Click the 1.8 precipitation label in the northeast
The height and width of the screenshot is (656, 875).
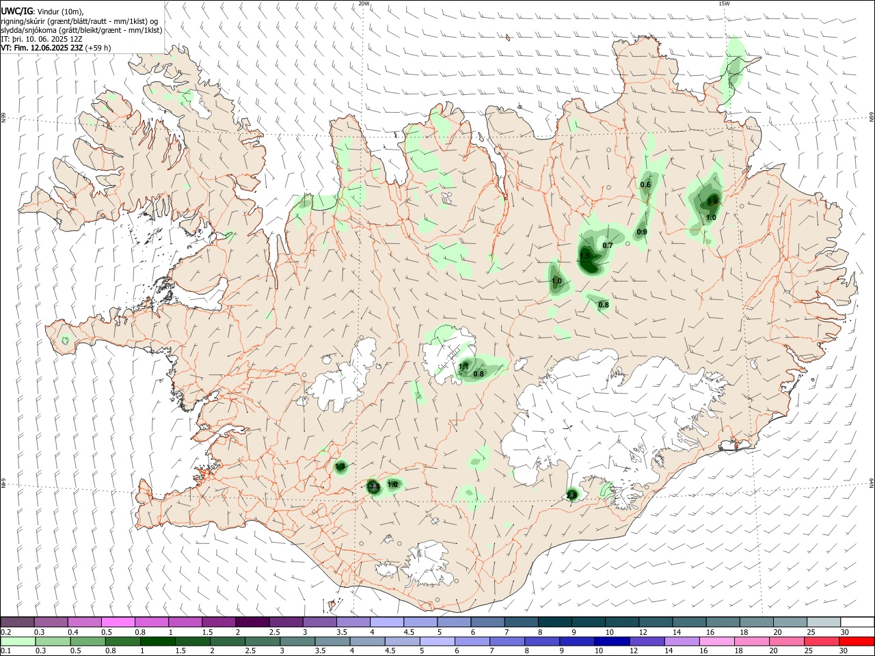713,201
